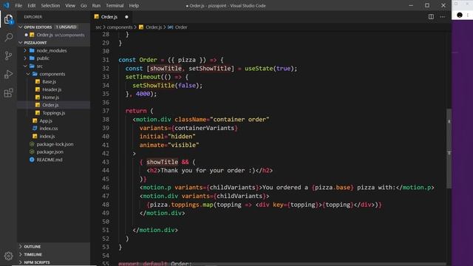Open the editor More Actions menu

(x=442, y=17)
